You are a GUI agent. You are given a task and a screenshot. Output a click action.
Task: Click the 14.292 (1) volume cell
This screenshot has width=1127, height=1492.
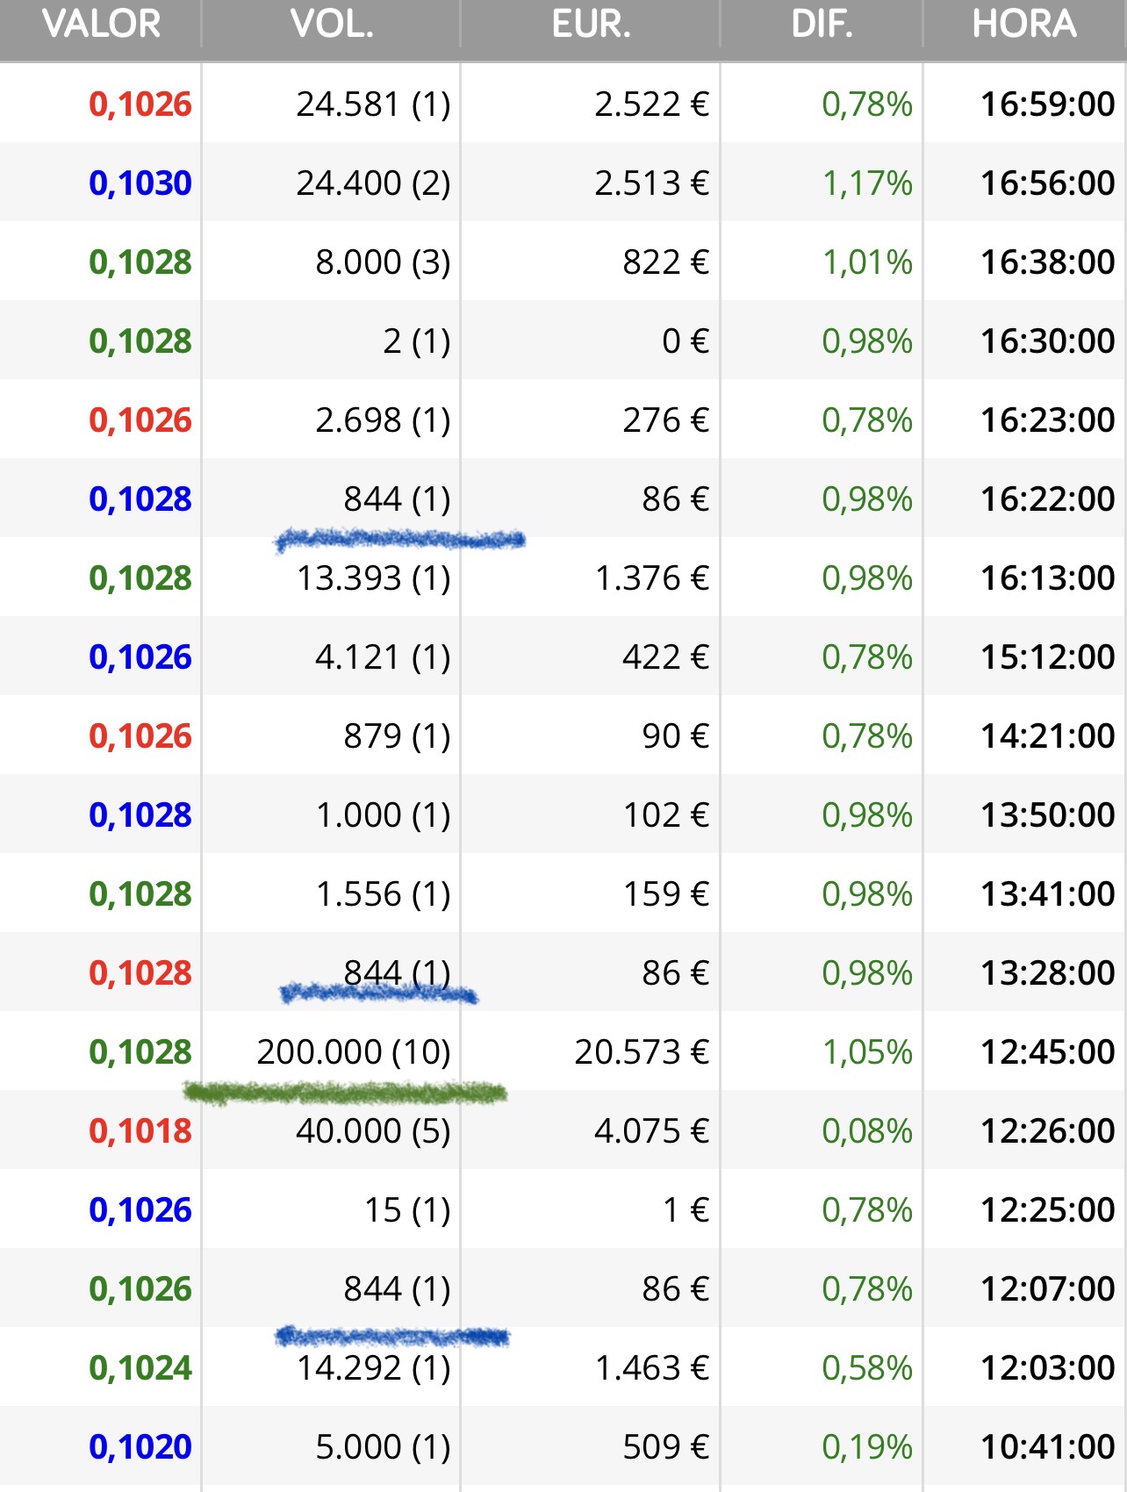click(x=373, y=1368)
